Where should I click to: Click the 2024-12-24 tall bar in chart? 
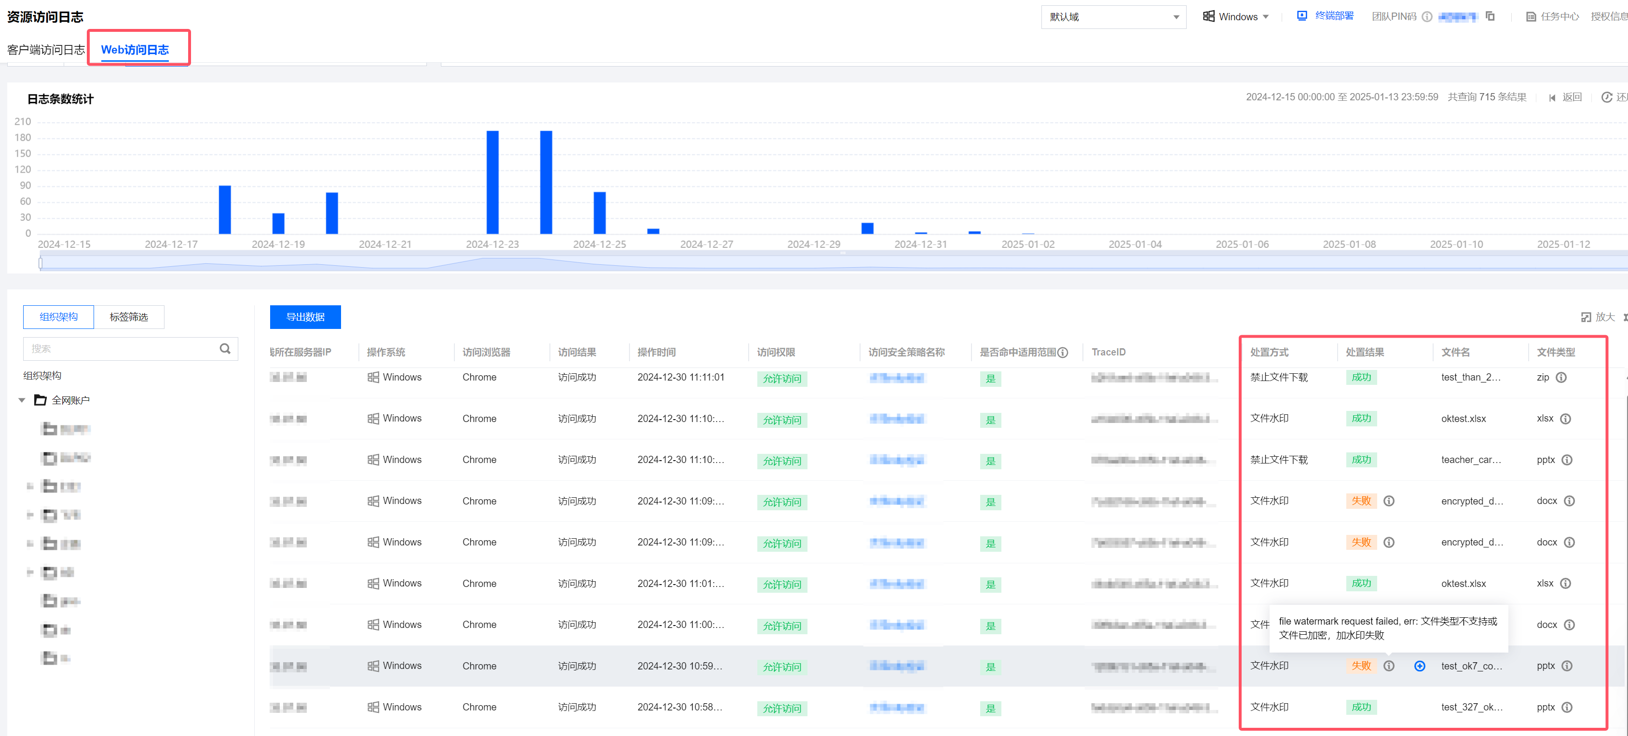pyautogui.click(x=546, y=182)
